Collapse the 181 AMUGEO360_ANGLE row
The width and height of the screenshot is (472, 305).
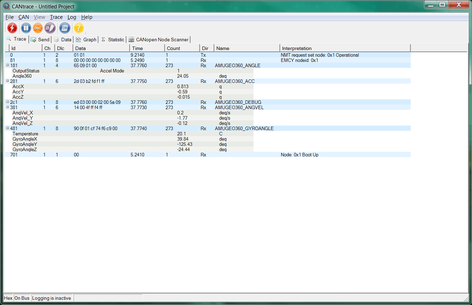8,65
